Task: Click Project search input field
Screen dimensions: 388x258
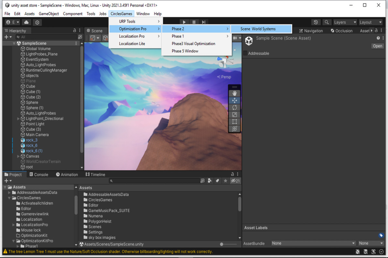Action: coord(154,181)
